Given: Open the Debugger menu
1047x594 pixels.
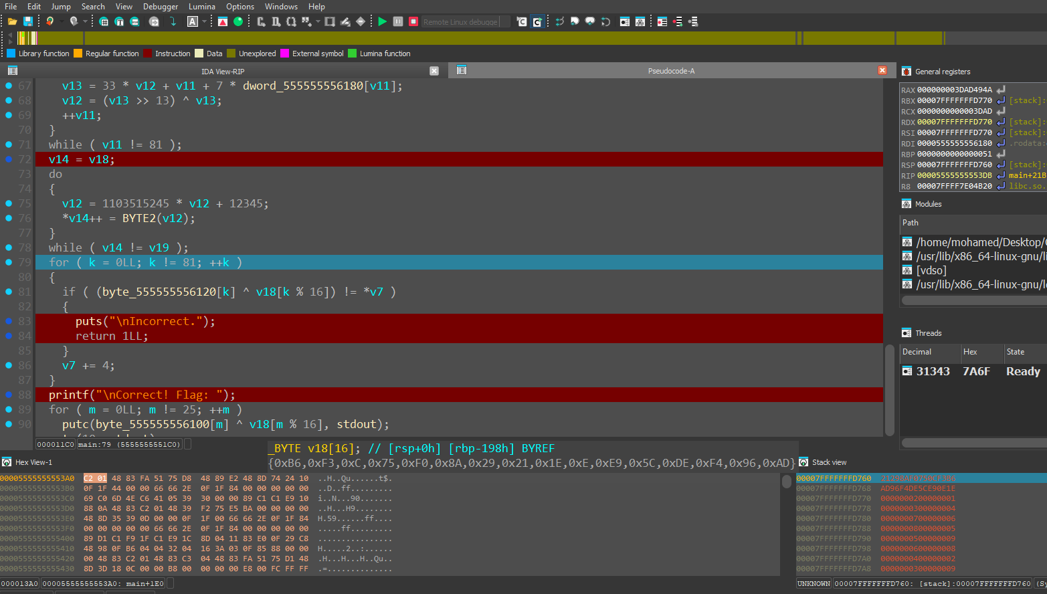Looking at the screenshot, I should pos(161,6).
